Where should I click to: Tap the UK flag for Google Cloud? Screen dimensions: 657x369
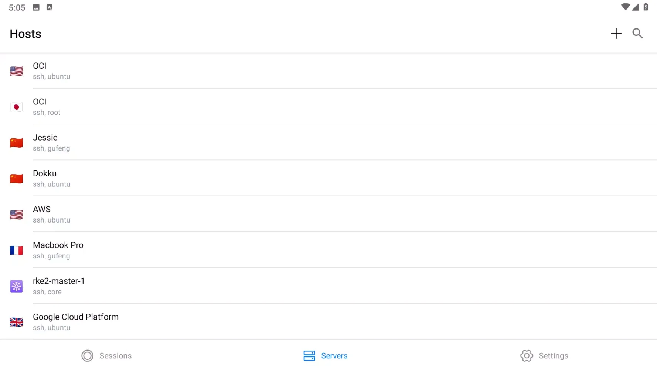pyautogui.click(x=16, y=322)
